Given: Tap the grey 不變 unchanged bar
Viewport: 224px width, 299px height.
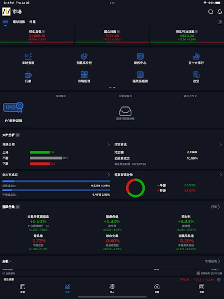Looking at the screenshot, I should [x=46, y=158].
